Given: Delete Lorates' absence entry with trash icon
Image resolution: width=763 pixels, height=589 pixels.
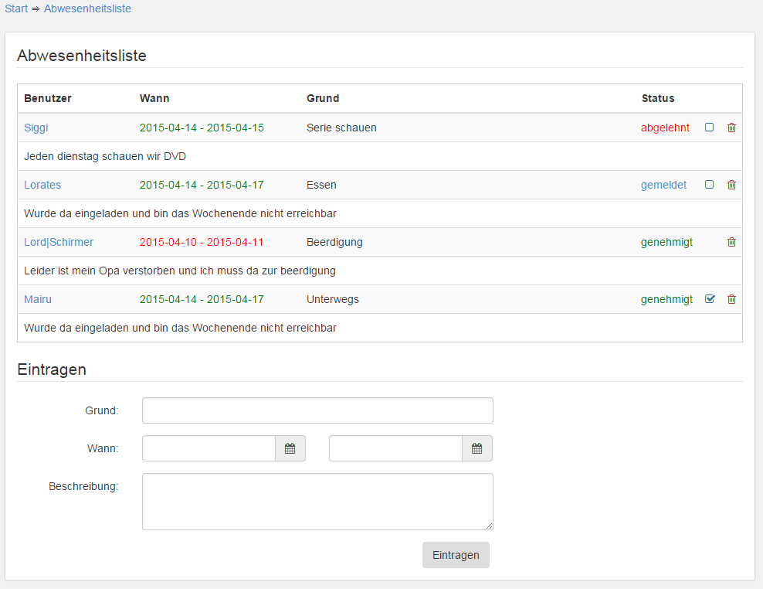Looking at the screenshot, I should (731, 185).
